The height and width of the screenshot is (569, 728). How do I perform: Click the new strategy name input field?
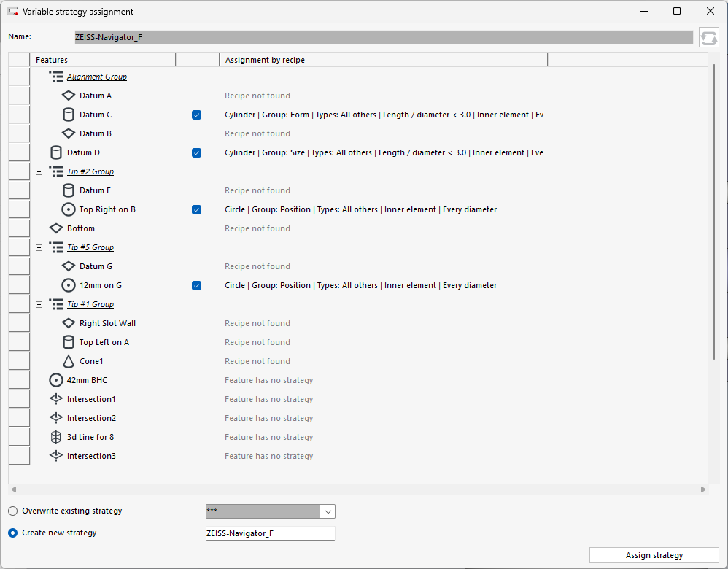269,533
